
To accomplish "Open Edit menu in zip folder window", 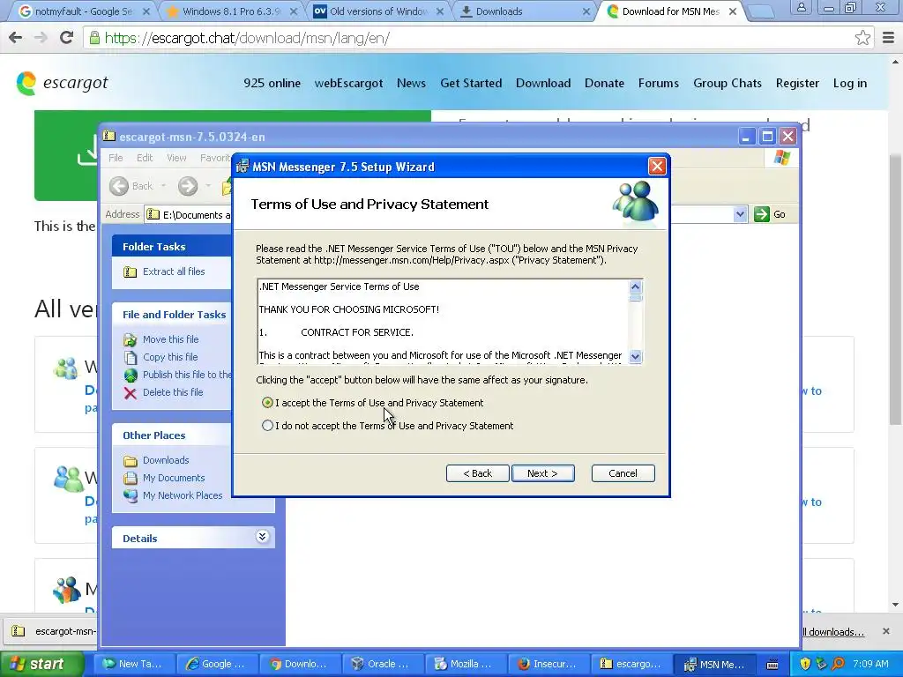I will (145, 158).
